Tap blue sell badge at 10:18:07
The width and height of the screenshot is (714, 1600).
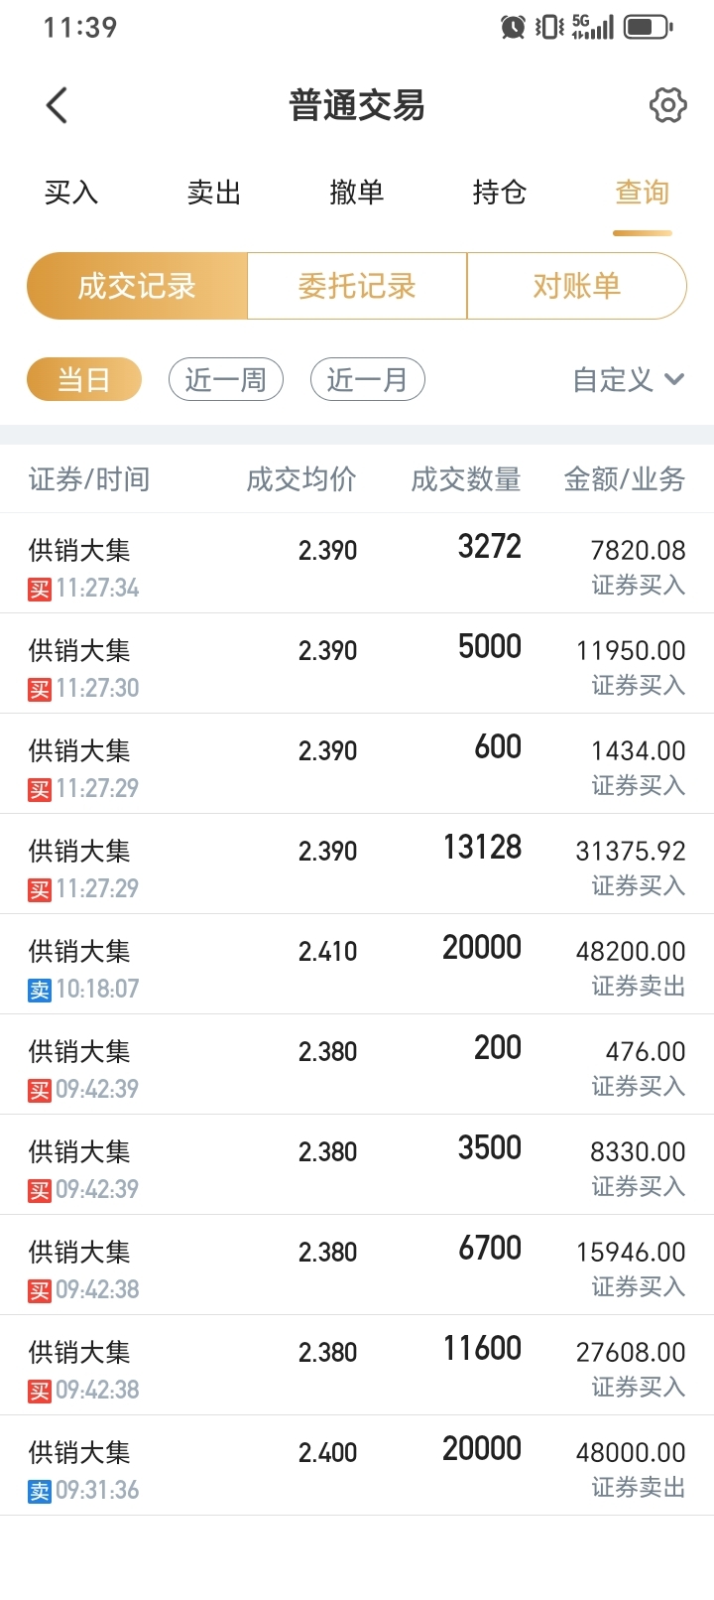tap(40, 991)
